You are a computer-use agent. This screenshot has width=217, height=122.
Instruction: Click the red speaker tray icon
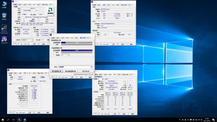(180, 120)
